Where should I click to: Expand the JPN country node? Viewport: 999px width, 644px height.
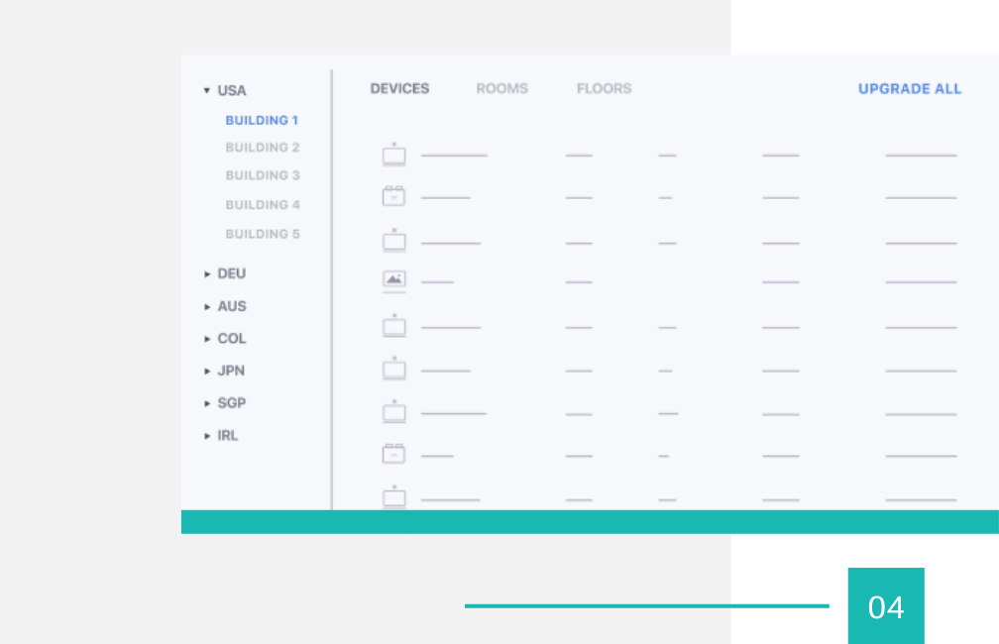point(207,372)
